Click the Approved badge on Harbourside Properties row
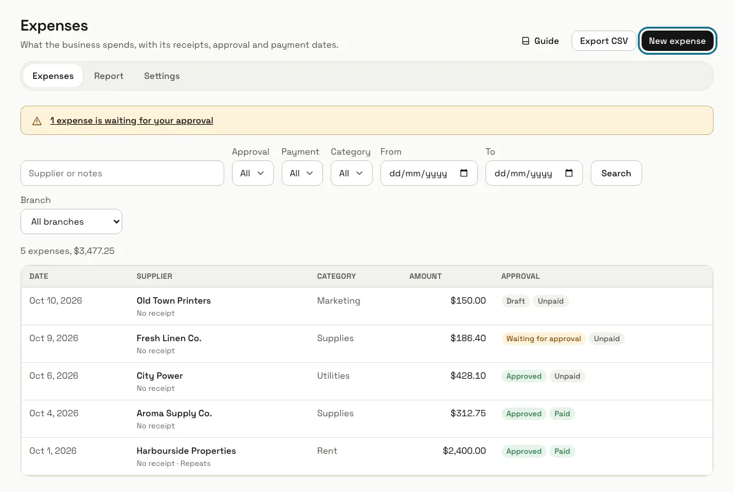The height and width of the screenshot is (492, 734). [x=524, y=451]
